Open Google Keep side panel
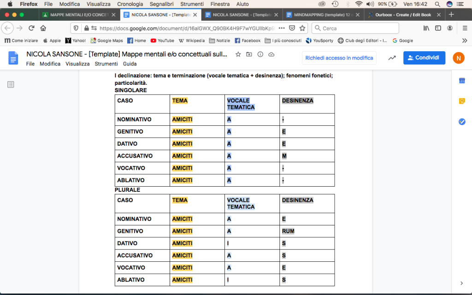The height and width of the screenshot is (295, 472). (462, 101)
